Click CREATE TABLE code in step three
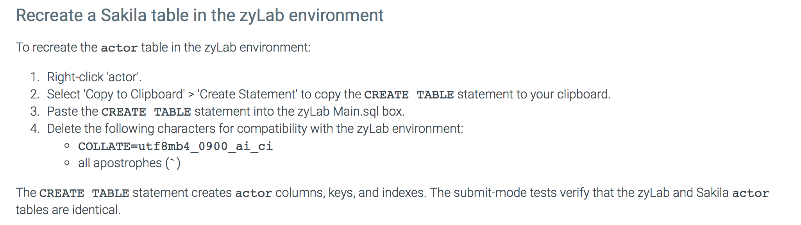The width and height of the screenshot is (801, 225). coord(146,112)
